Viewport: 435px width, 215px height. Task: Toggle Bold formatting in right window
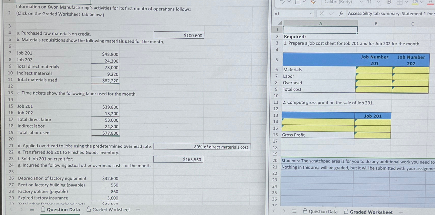[389, 2]
